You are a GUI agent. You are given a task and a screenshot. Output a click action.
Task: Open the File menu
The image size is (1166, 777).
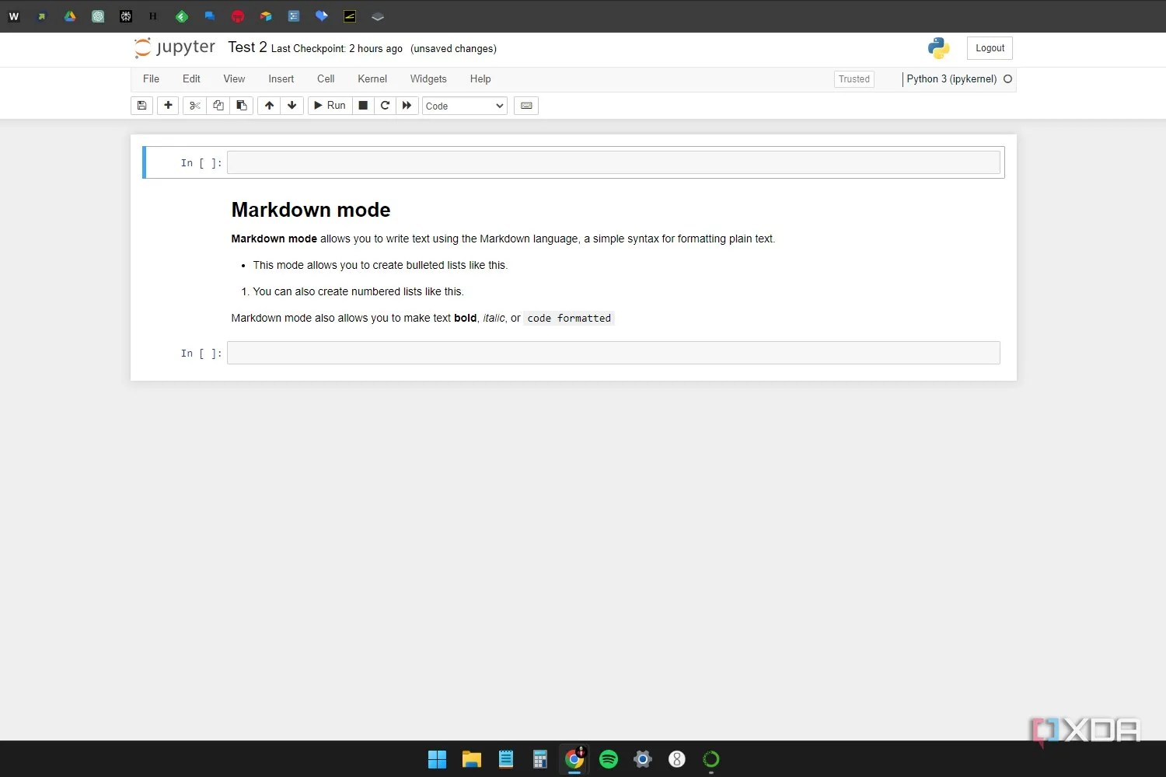(x=151, y=78)
